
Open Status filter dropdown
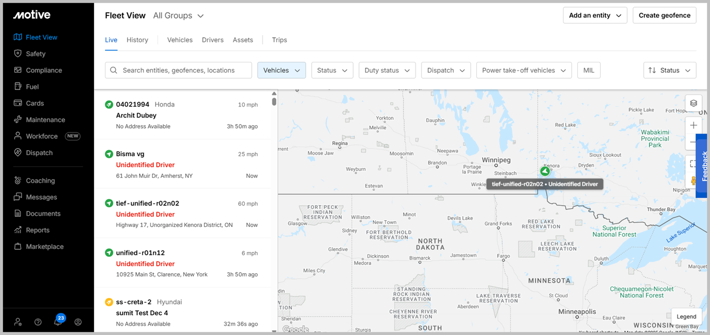(x=332, y=70)
